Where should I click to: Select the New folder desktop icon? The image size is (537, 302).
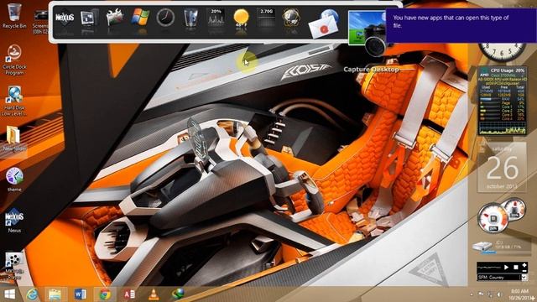pos(14,139)
